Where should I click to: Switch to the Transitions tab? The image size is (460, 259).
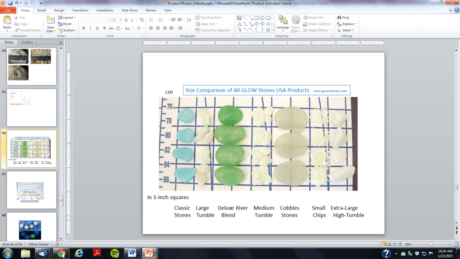click(80, 10)
